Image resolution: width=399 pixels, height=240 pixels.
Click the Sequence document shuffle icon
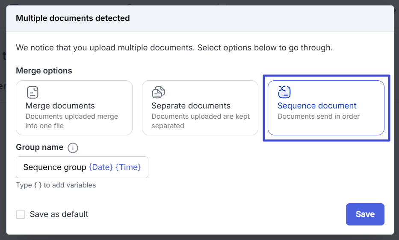284,92
